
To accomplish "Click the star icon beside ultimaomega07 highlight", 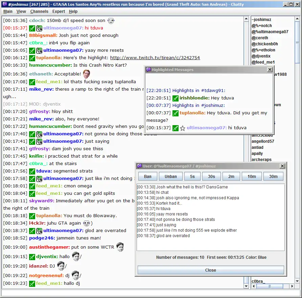I will tap(182, 128).
